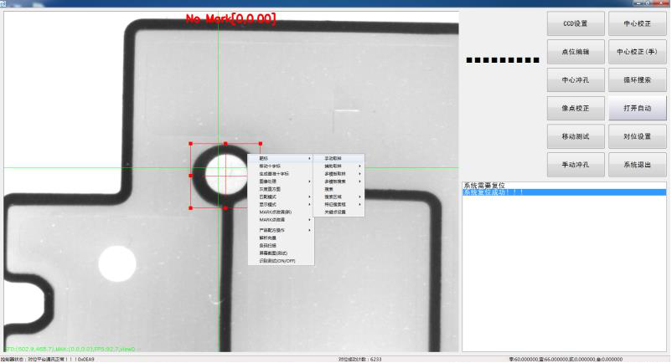Select 灰度直方图 from the context menu
The width and height of the screenshot is (672, 363).
click(x=274, y=189)
